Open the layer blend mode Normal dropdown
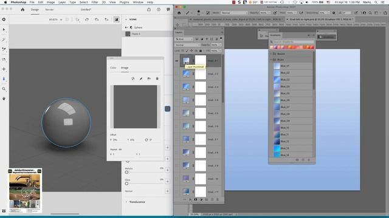Screen dimensions: 389x218 coord(188,45)
